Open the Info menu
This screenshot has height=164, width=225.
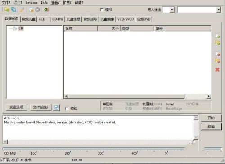pos(44,3)
